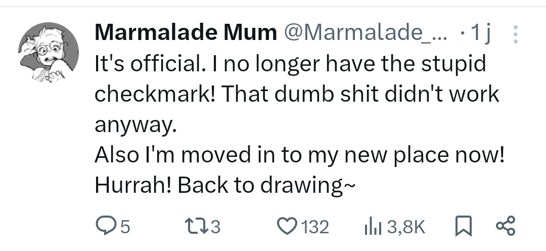
Task: Click the 132 likes count
Action: pyautogui.click(x=315, y=227)
